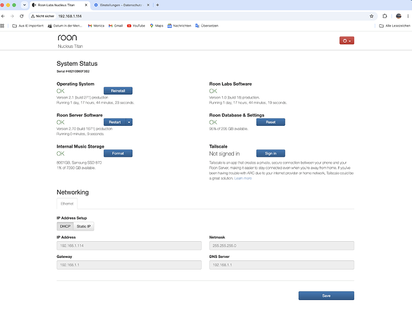This screenshot has width=412, height=310.
Task: Save the networking settings
Action: pyautogui.click(x=326, y=296)
